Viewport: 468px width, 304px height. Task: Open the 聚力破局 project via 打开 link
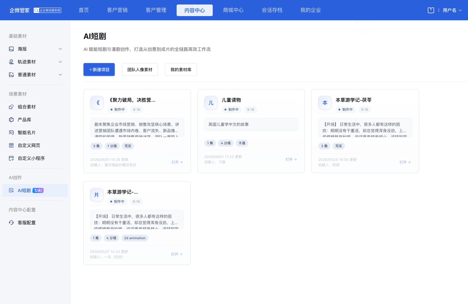pos(177,162)
